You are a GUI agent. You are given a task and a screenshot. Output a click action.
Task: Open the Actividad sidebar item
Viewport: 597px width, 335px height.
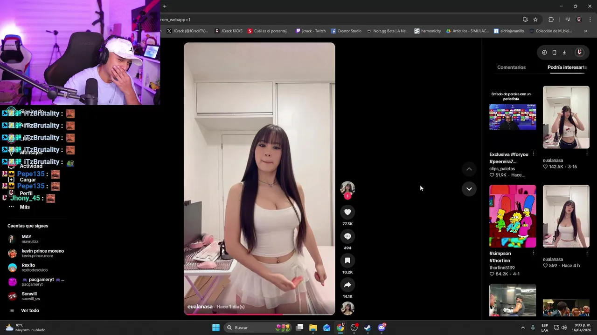click(x=31, y=166)
